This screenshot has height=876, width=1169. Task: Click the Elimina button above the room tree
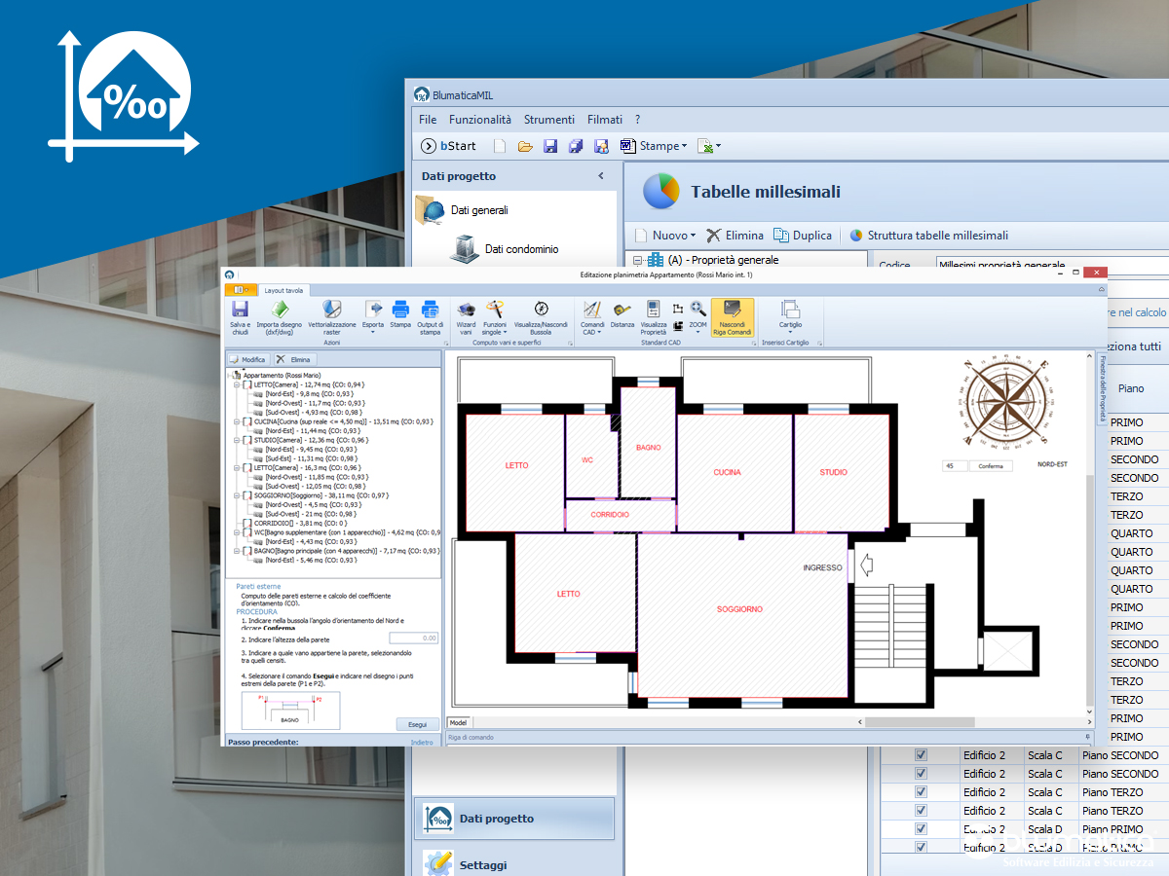point(294,359)
